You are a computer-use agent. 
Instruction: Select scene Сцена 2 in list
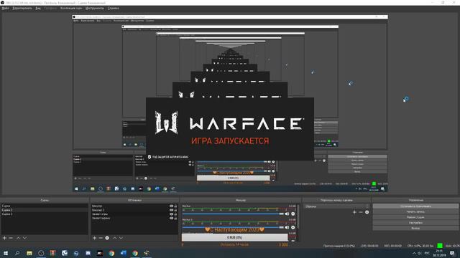[45, 210]
